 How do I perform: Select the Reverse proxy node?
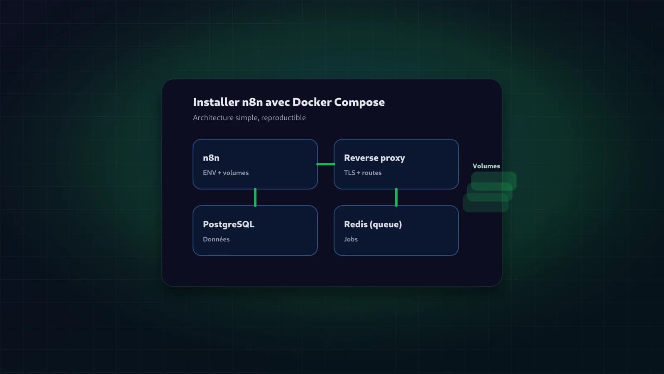click(x=396, y=164)
